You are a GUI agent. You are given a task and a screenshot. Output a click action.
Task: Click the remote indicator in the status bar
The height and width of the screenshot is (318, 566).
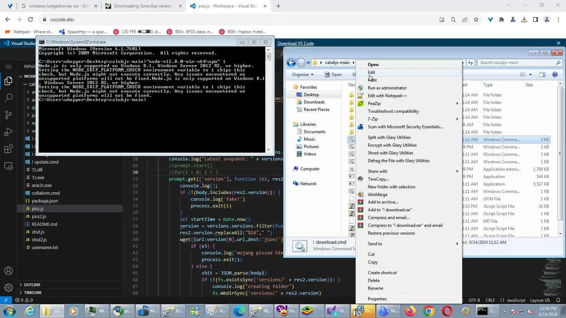click(x=6, y=300)
